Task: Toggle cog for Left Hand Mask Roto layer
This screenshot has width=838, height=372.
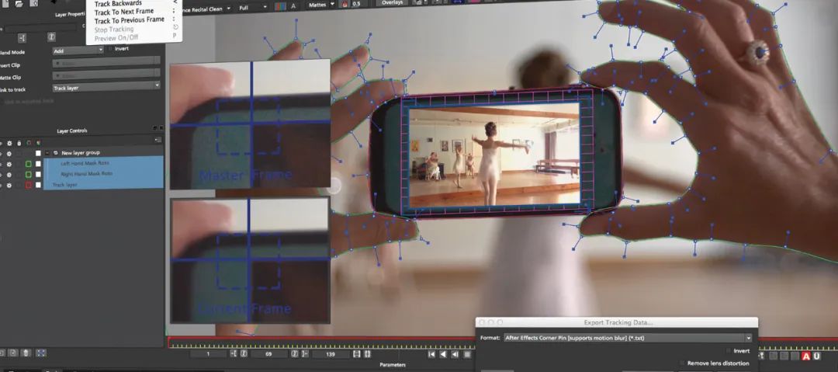Action: (x=9, y=164)
